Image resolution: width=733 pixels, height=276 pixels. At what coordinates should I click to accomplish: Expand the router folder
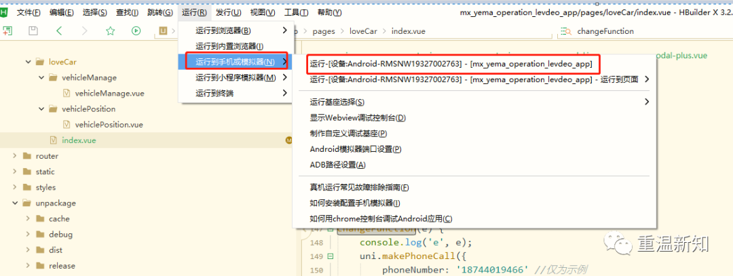[x=15, y=156]
